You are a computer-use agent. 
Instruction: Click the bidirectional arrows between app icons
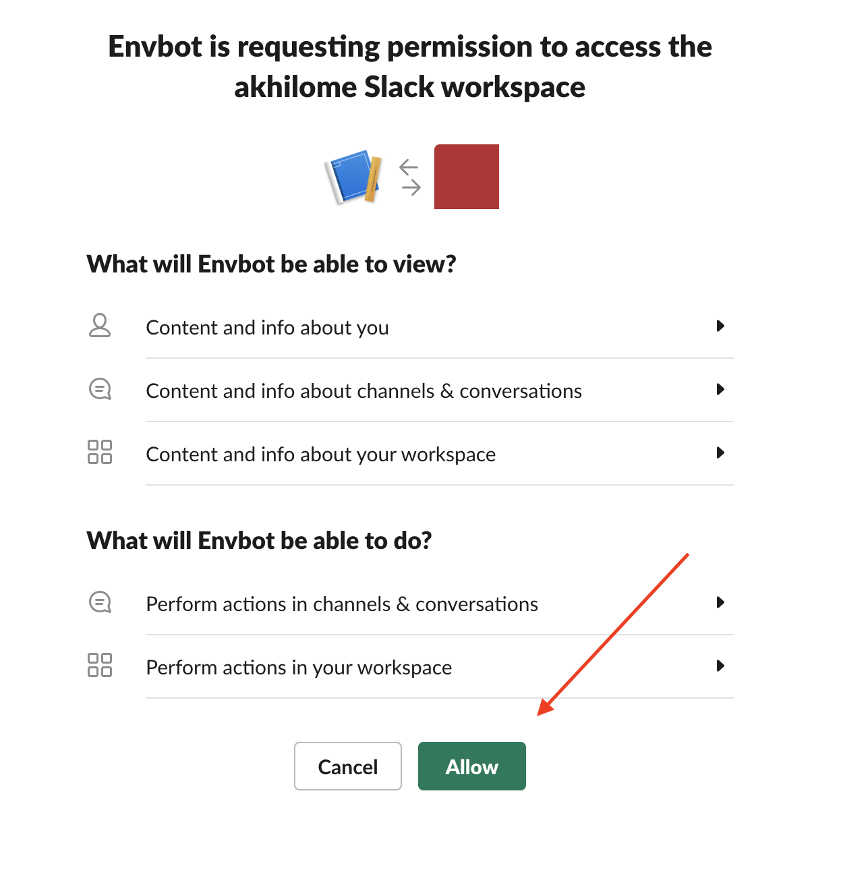click(x=409, y=177)
